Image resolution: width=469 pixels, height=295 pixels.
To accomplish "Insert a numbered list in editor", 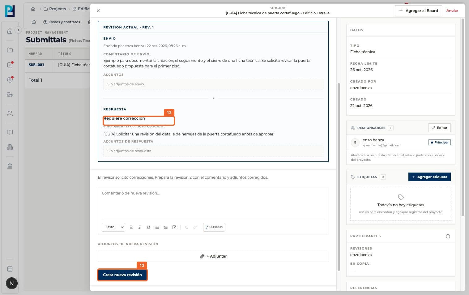I will [166, 227].
